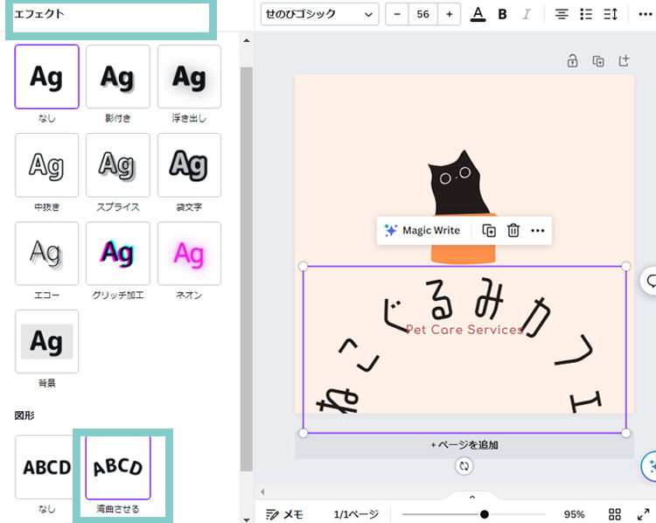This screenshot has width=656, height=523.
Task: Click the text alignment icon
Action: pyautogui.click(x=562, y=14)
